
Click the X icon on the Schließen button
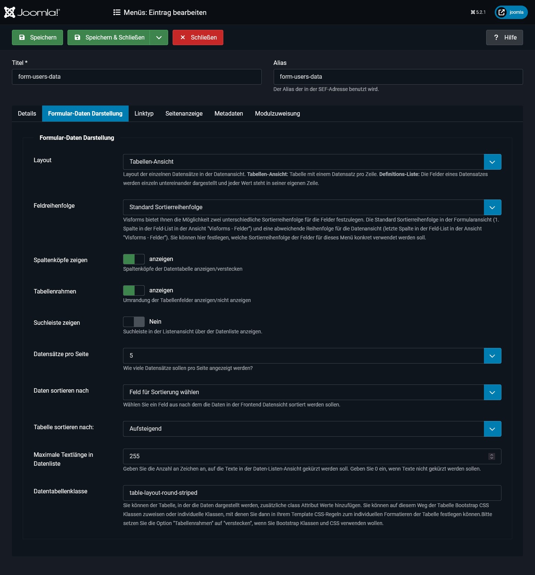click(x=183, y=37)
